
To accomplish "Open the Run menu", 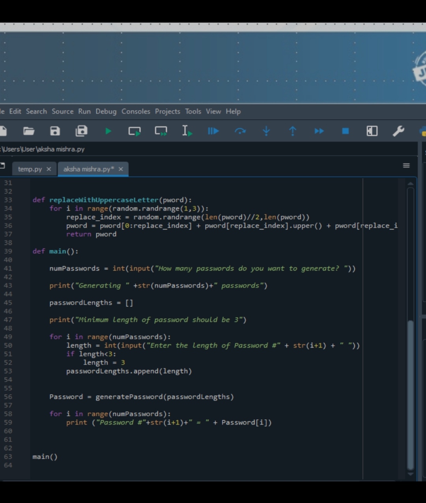I will coord(84,111).
